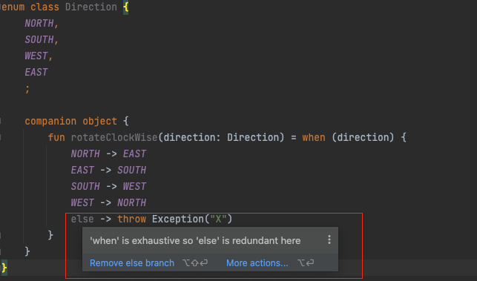Image resolution: width=477 pixels, height=281 pixels.
Task: Place cursor on the grayed 'else' keyword
Action: pyautogui.click(x=82, y=219)
